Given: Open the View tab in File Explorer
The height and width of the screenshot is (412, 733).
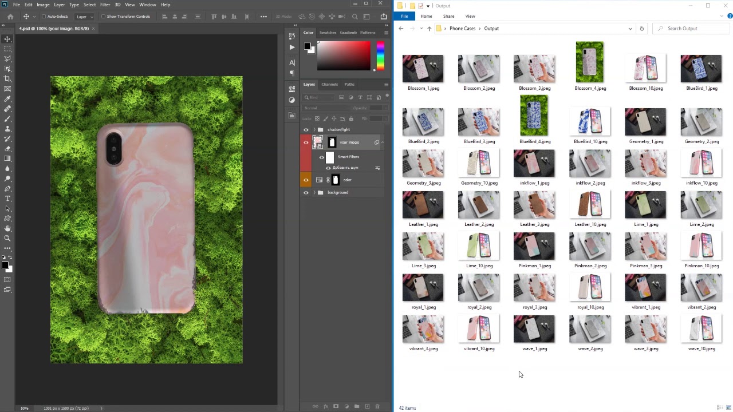Looking at the screenshot, I should pos(470,16).
